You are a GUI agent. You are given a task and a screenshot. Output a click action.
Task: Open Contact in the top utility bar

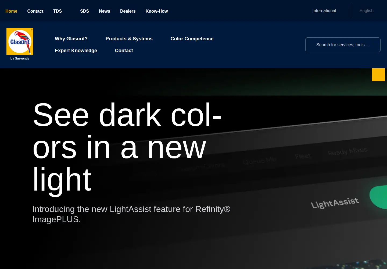[x=35, y=11]
